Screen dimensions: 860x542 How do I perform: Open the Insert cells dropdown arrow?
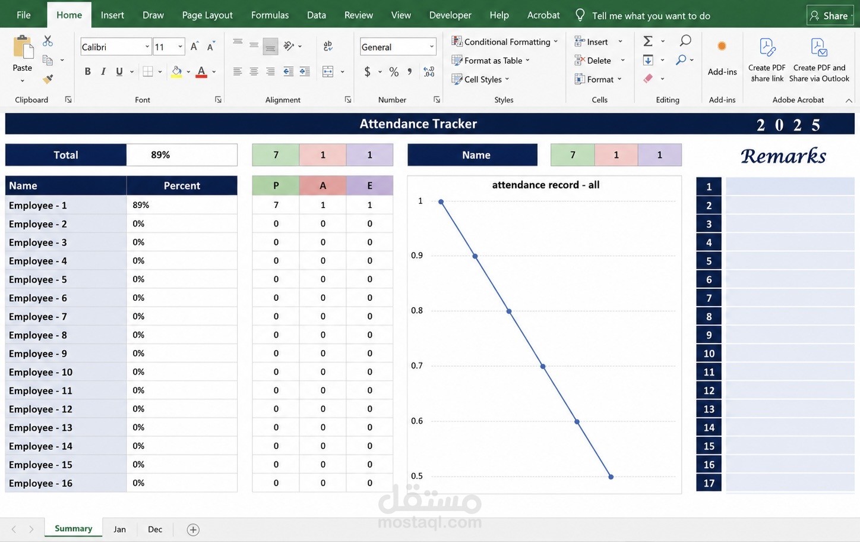[621, 42]
